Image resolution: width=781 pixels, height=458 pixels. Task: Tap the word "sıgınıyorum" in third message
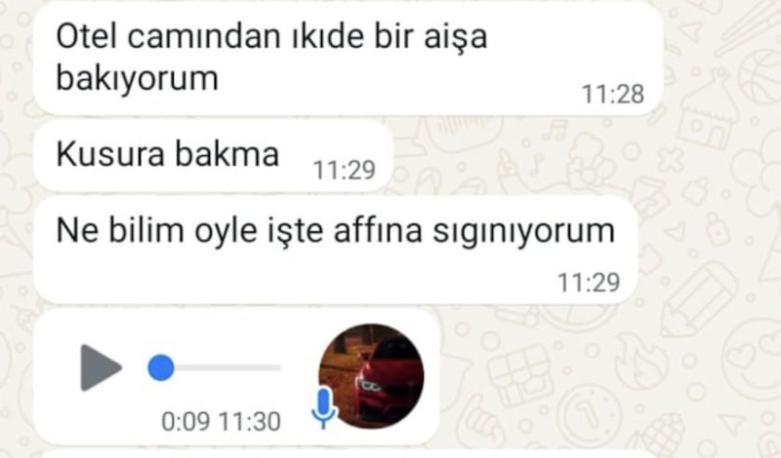(523, 231)
